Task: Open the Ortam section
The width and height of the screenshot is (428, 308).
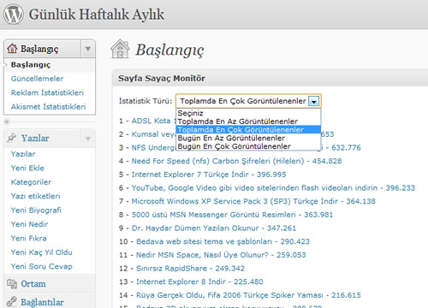Action: [33, 284]
